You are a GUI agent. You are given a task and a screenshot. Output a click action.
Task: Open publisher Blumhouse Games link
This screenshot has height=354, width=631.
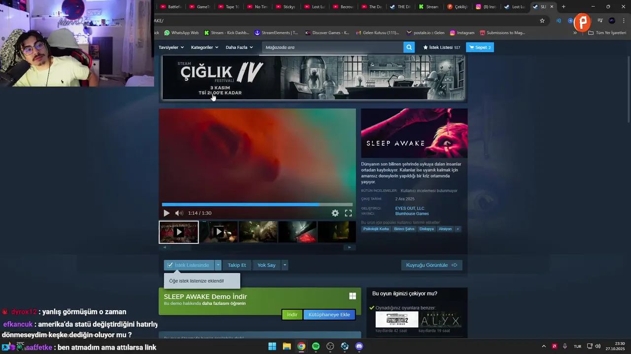pos(412,214)
